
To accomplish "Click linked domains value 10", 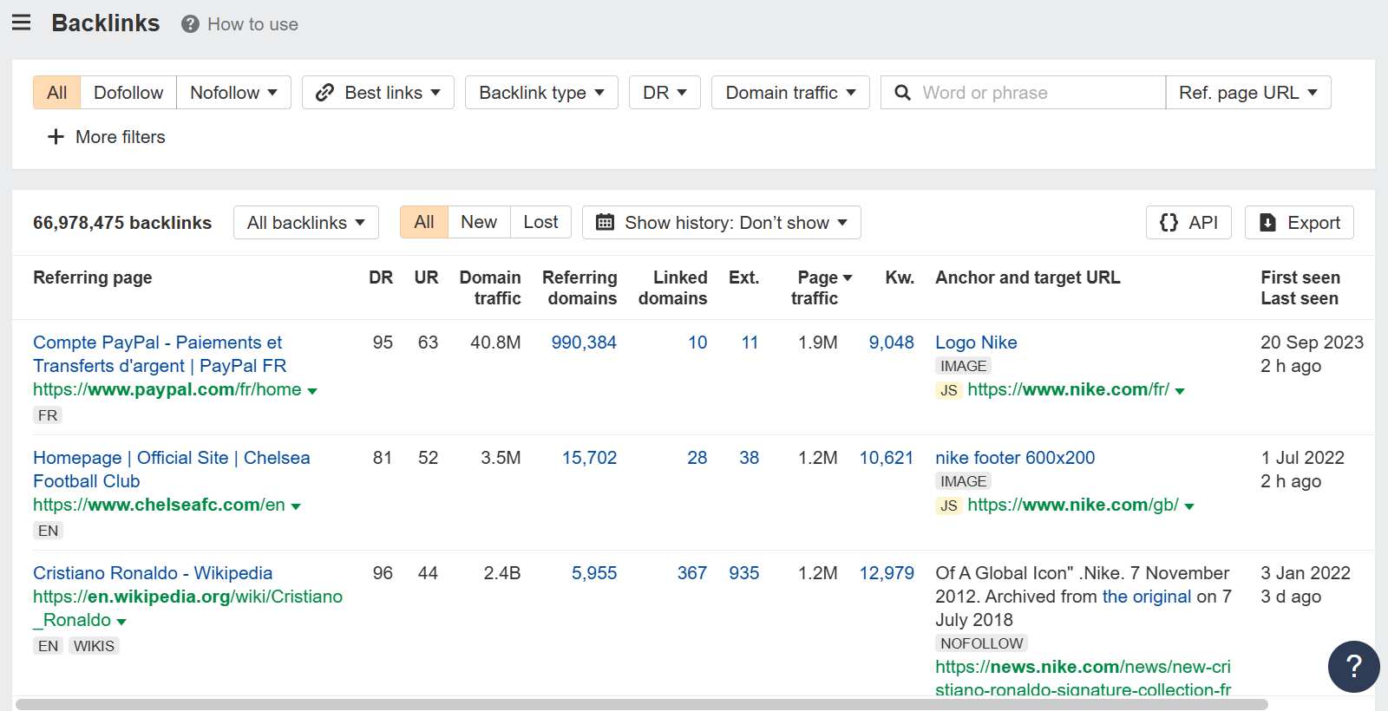I will [x=697, y=342].
